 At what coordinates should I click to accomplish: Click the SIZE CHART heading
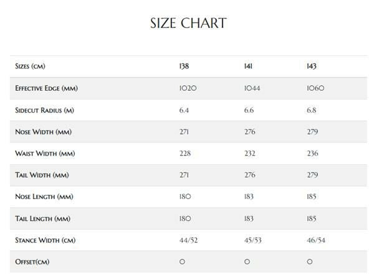188,24
